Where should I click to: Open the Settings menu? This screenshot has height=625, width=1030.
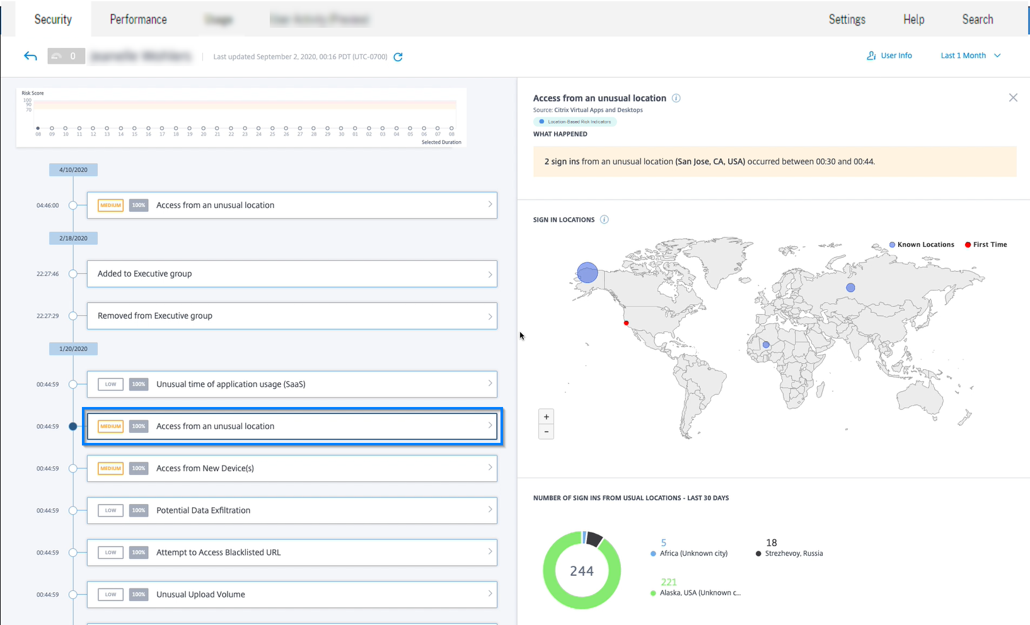(x=847, y=20)
